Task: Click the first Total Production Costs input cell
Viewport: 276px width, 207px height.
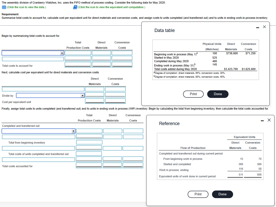Action: (x=78, y=53)
